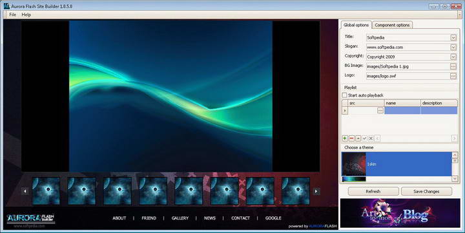Viewport: 465px width, 233px height.
Task: Click the Logo path field images/logo.swf
Action: 408,76
